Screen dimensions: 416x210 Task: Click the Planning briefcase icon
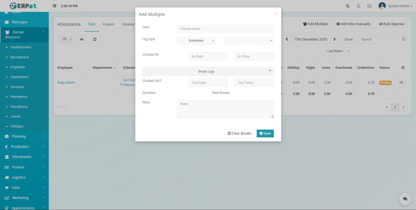tap(7, 136)
